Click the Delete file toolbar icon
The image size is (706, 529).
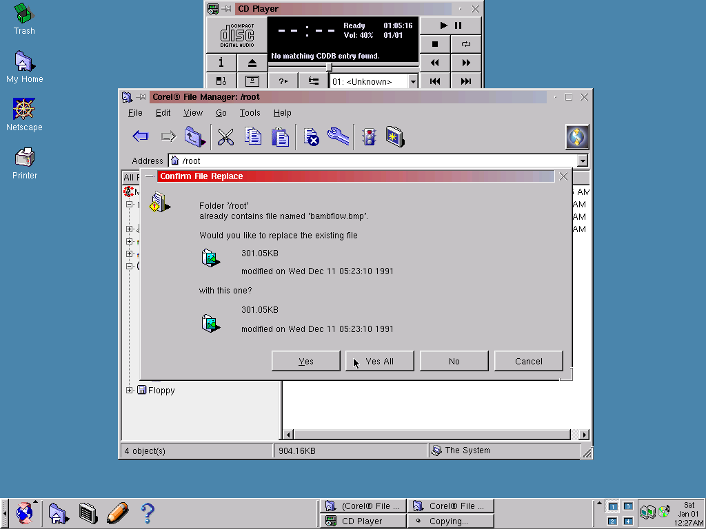311,136
